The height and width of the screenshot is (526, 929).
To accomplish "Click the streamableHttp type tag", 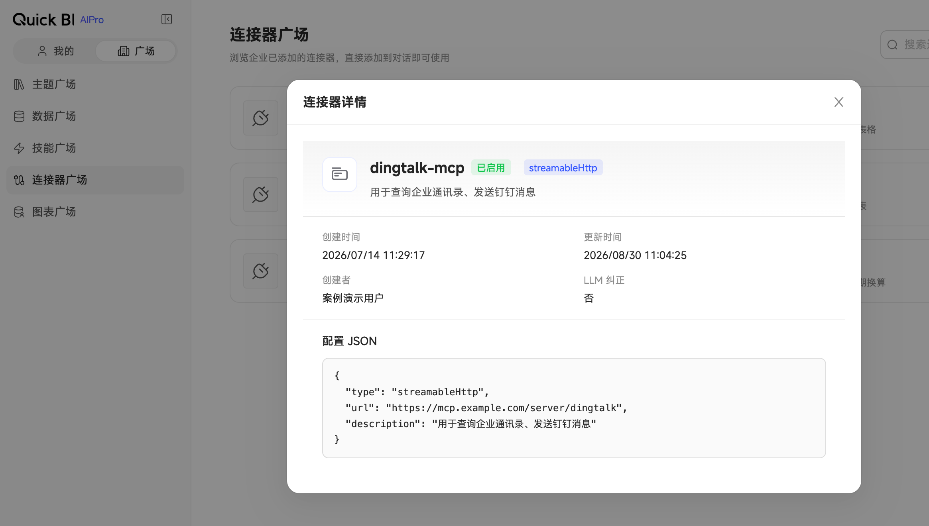I will 563,168.
